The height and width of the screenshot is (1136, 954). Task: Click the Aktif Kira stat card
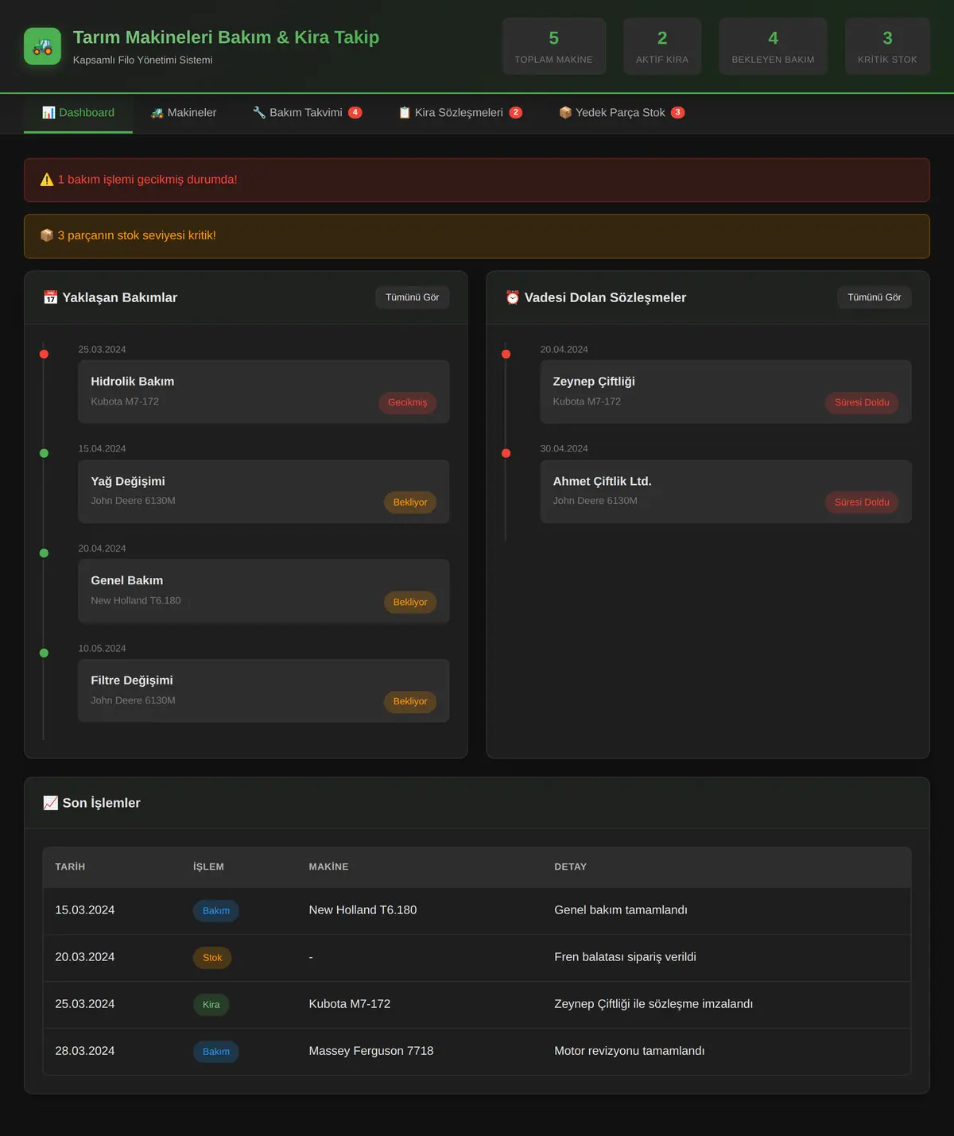[662, 47]
